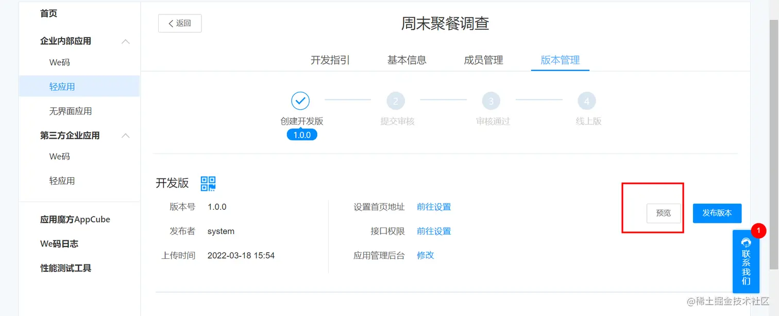The height and width of the screenshot is (316, 779).
Task: Select 轻应用 under 企业内部应用
Action: (x=79, y=87)
